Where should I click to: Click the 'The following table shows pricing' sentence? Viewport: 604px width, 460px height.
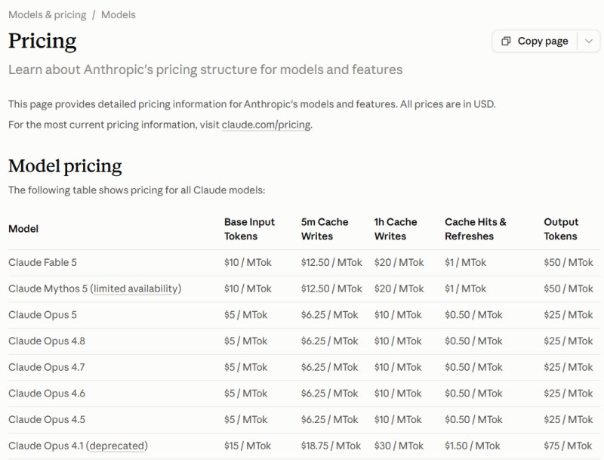(x=137, y=190)
